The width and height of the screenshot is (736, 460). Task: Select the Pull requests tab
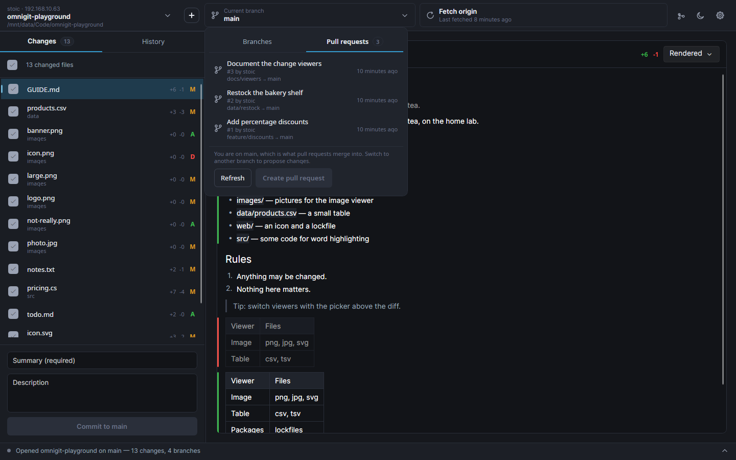pos(354,42)
